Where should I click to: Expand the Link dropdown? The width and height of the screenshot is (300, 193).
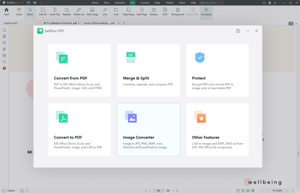point(105,18)
